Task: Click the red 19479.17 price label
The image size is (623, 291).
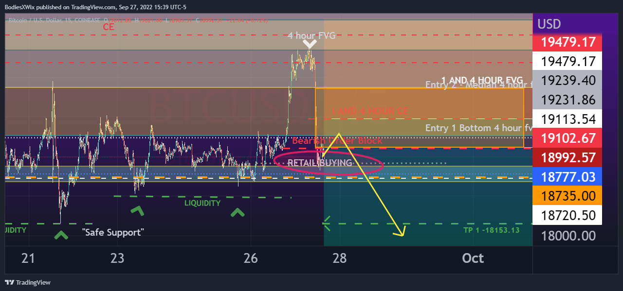Action: (568, 42)
